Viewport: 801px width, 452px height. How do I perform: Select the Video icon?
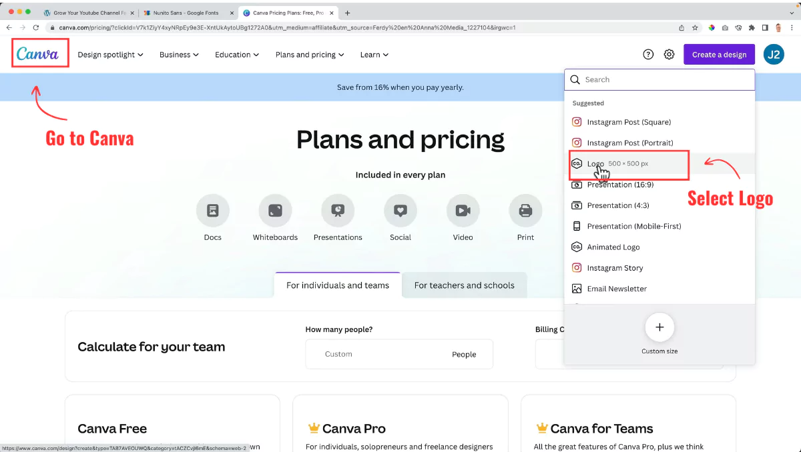pyautogui.click(x=463, y=211)
